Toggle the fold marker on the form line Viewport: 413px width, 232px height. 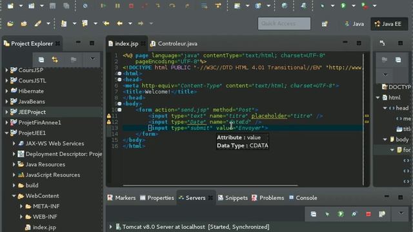[x=119, y=110]
